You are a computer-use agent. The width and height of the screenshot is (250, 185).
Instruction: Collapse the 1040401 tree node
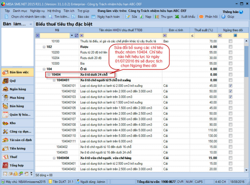tap(54, 80)
